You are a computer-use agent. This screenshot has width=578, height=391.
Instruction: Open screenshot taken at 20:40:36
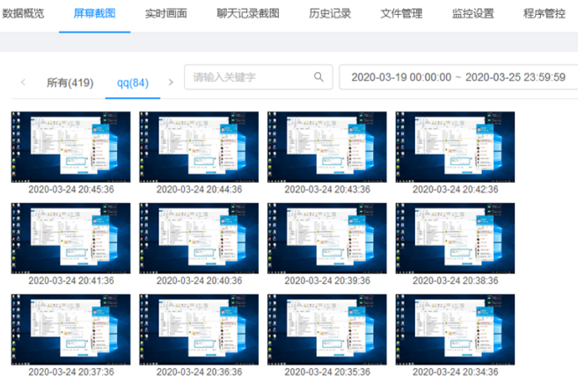[199, 238]
